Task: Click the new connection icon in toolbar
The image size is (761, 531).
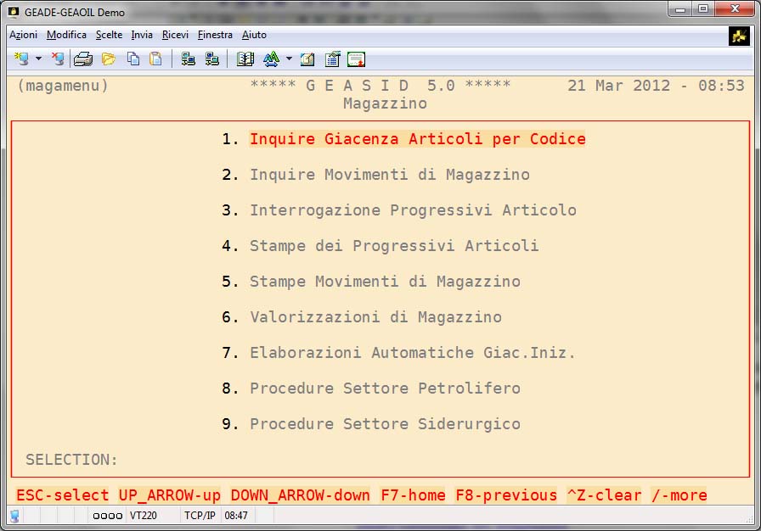Action: coord(21,59)
